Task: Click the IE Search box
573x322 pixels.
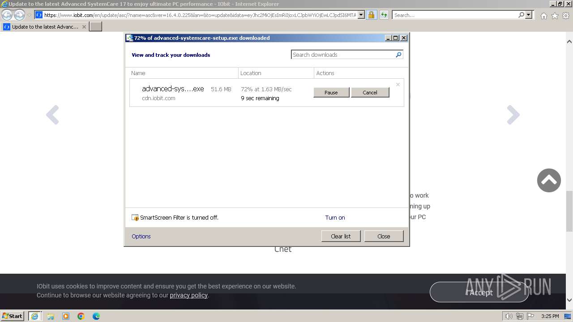Action: click(455, 15)
